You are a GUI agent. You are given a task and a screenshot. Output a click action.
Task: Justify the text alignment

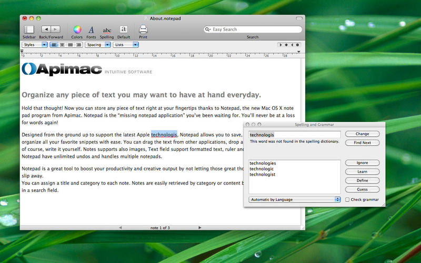click(71, 45)
